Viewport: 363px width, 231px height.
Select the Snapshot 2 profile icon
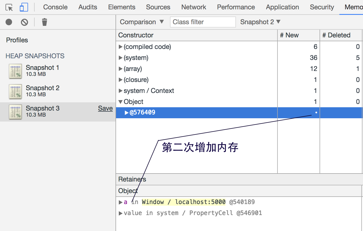pyautogui.click(x=15, y=92)
